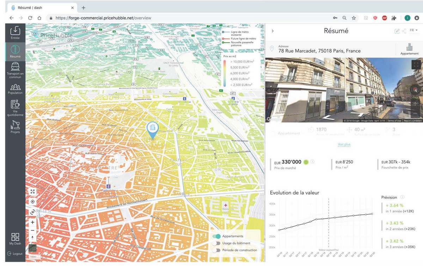The width and height of the screenshot is (423, 268).
Task: Select the Résumé sidebar tab
Action: pos(15,52)
